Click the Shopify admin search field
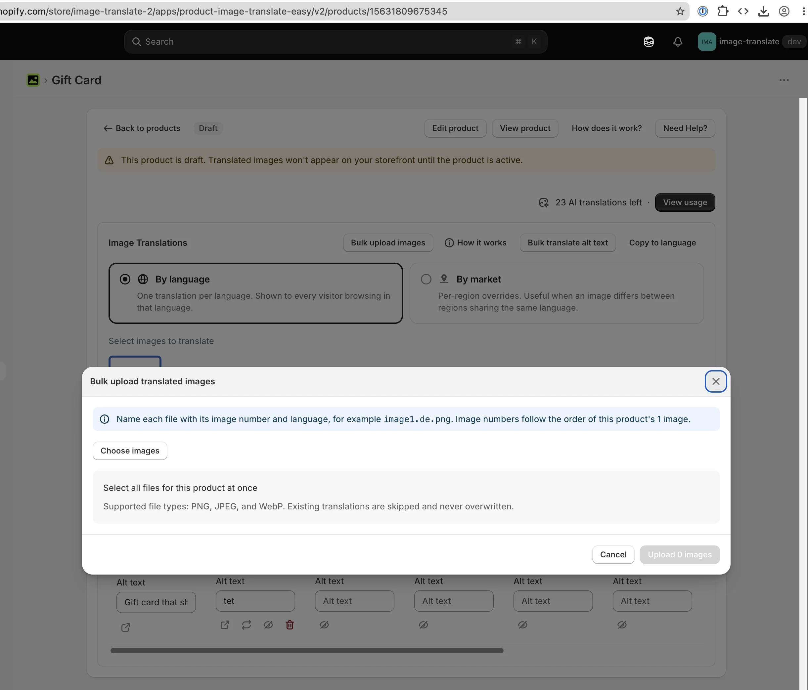 click(x=336, y=42)
